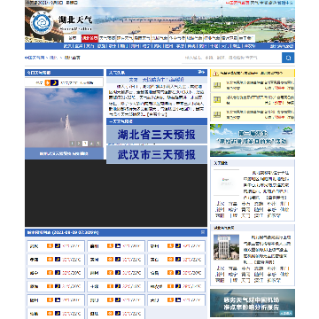
Task: Open the weather news headline link
Action: click(x=157, y=80)
